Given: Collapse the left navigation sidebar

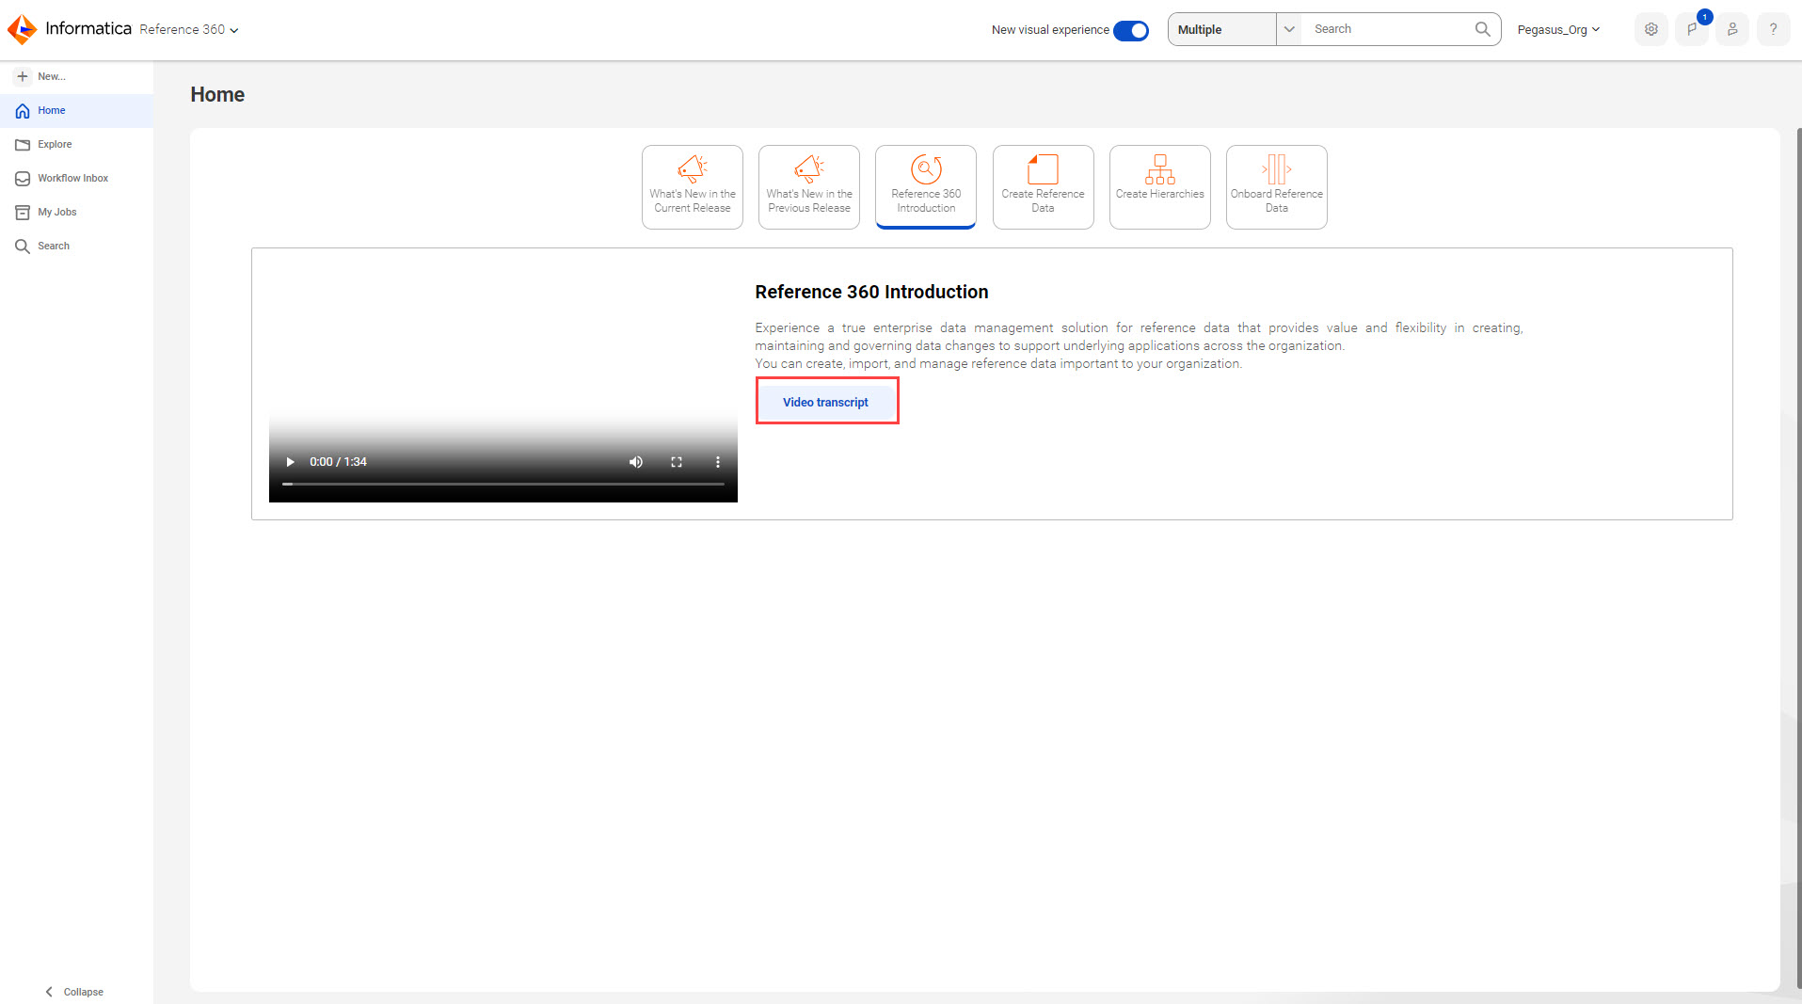Looking at the screenshot, I should click(74, 992).
